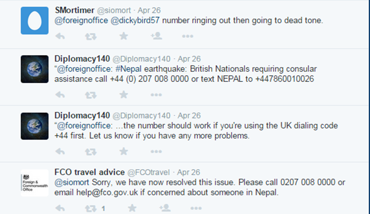The image size is (370, 214).
Task: Reply to FCO travel advice tweet
Action: point(60,208)
